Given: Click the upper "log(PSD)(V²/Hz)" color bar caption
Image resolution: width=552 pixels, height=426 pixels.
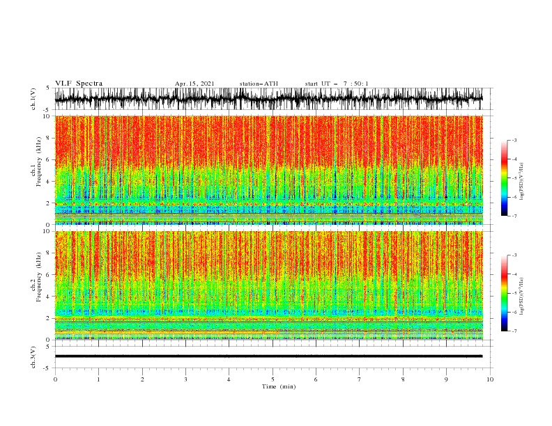Looking at the screenshot, I should pos(521,182).
